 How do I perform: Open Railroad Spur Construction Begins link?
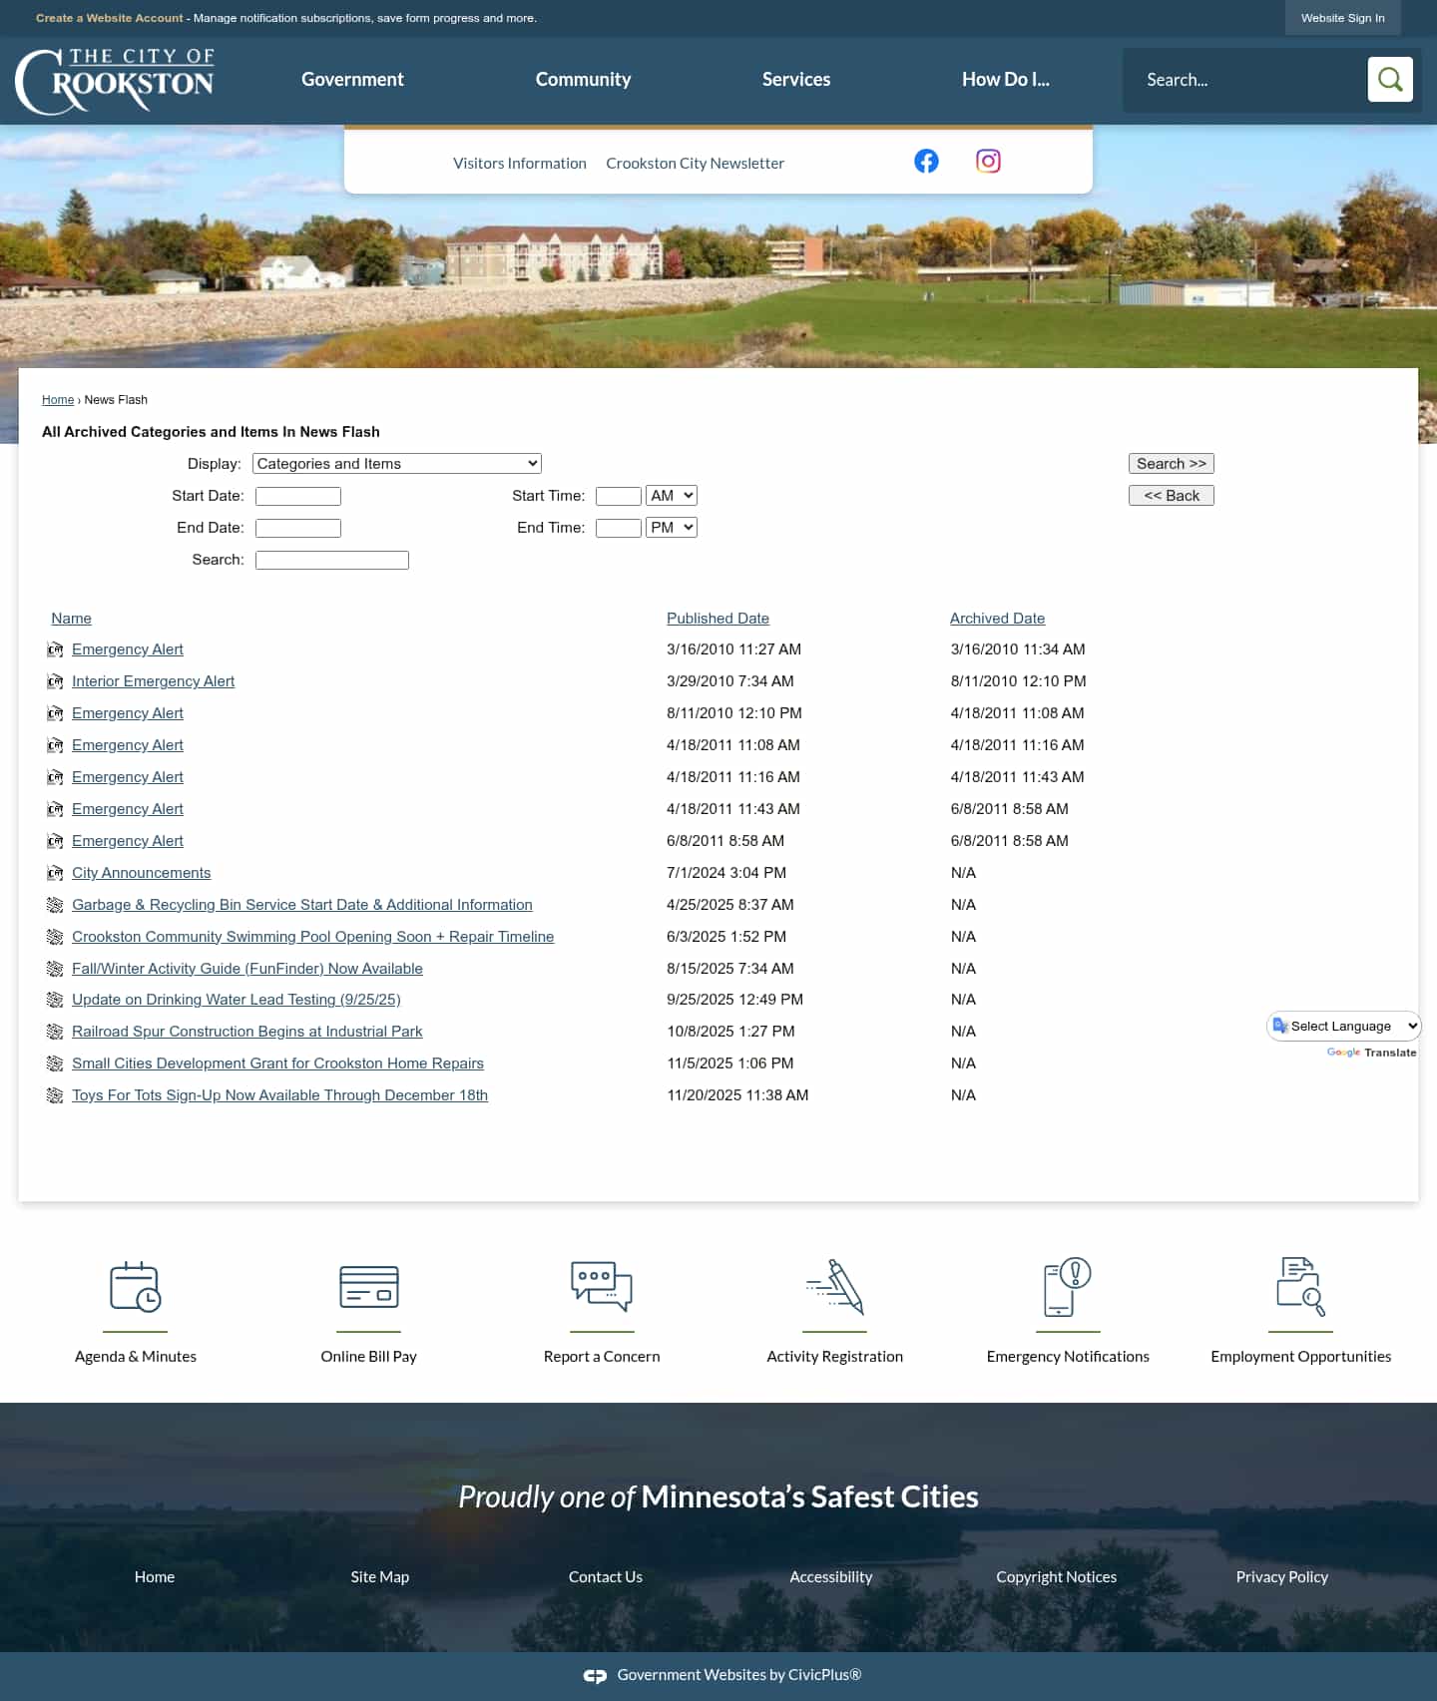(x=247, y=1032)
